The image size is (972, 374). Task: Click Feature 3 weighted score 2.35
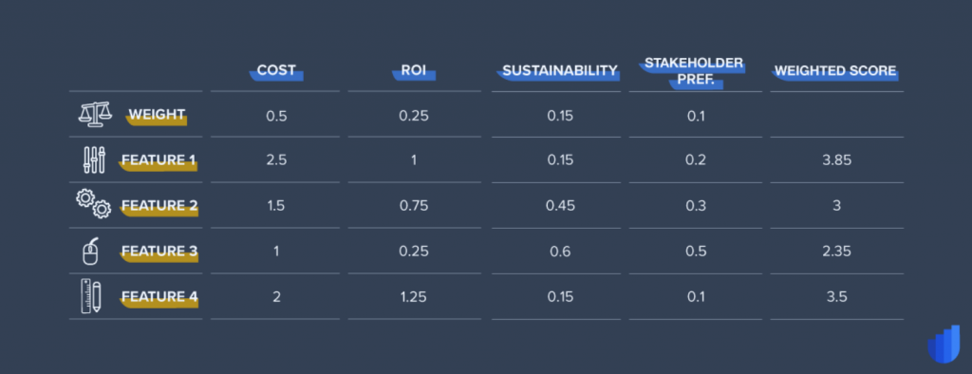coord(836,252)
